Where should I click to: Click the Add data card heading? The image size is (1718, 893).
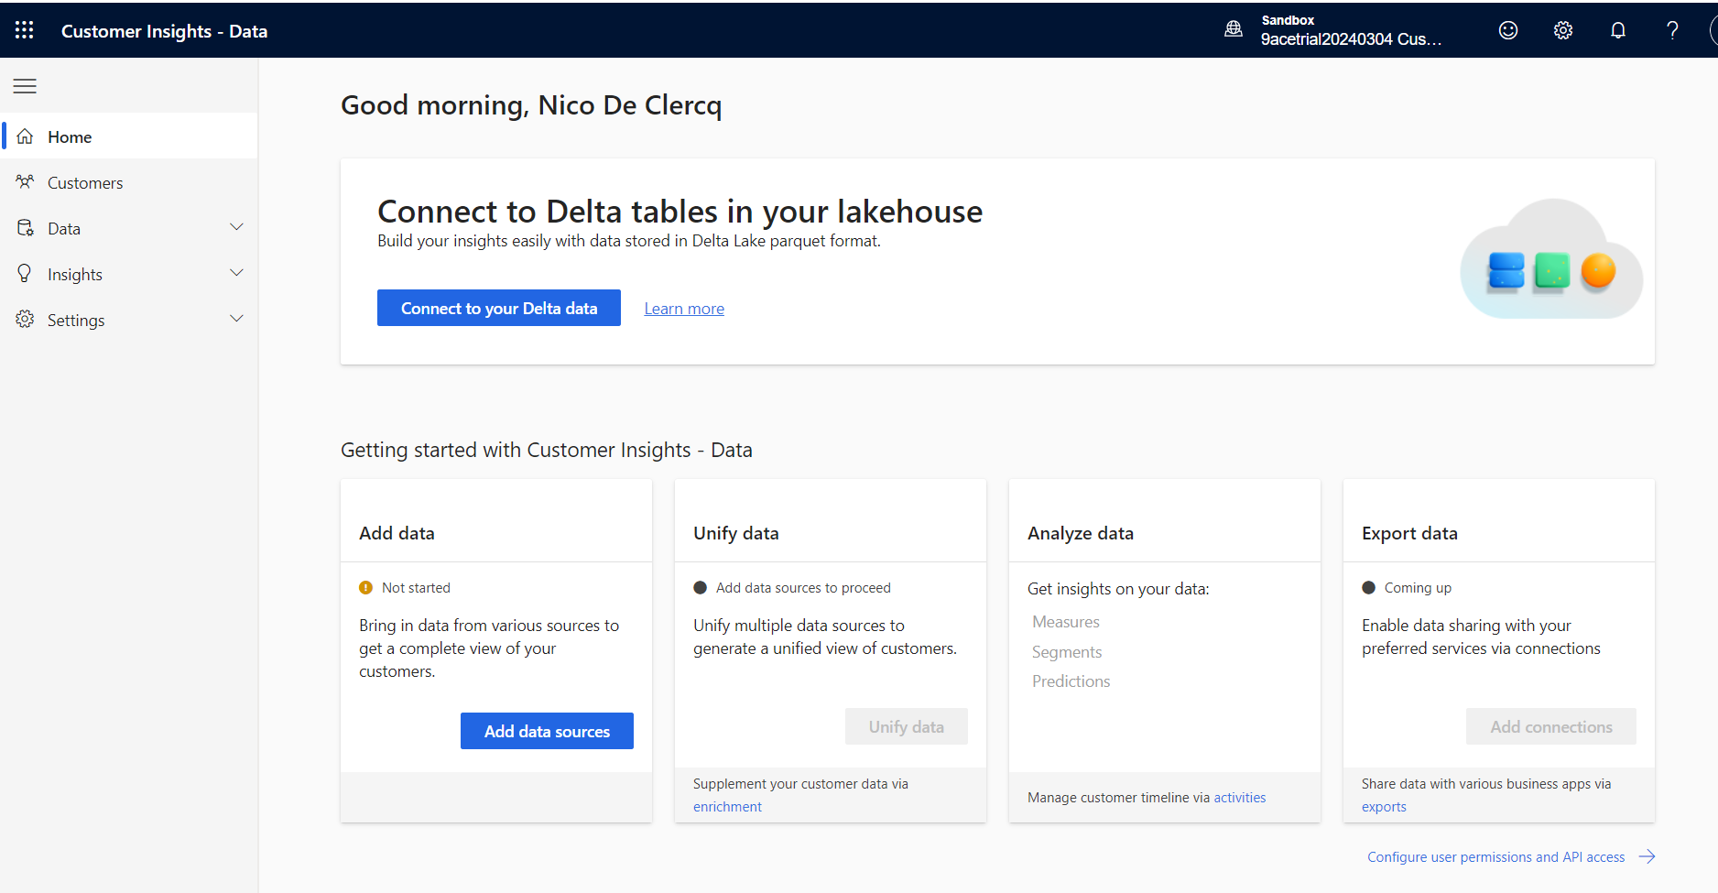pyautogui.click(x=397, y=533)
